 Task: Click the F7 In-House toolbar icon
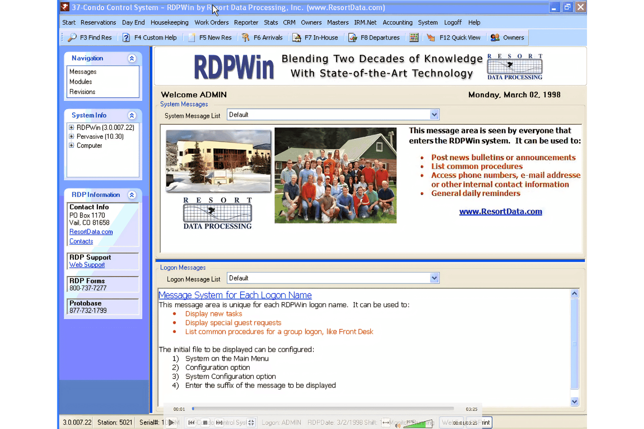(x=297, y=38)
